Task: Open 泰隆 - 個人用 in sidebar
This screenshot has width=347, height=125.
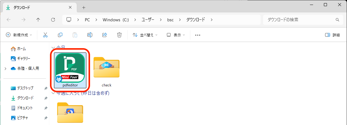Action: (x=25, y=69)
